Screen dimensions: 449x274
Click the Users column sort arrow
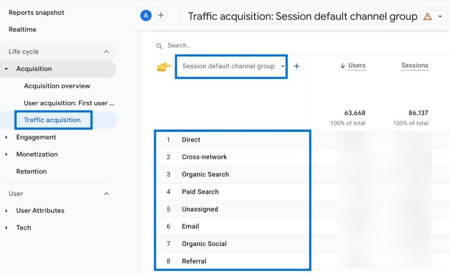(342, 66)
